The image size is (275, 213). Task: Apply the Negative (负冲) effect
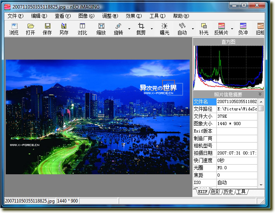(243, 29)
